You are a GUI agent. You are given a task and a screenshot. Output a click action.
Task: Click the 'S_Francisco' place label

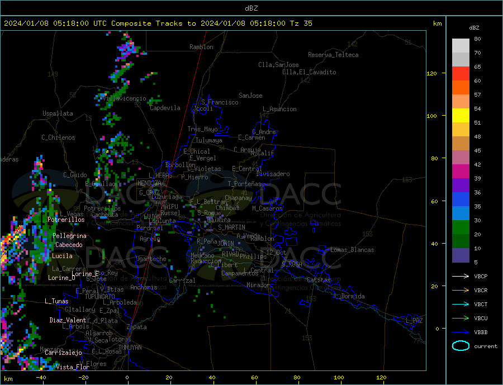pos(220,102)
